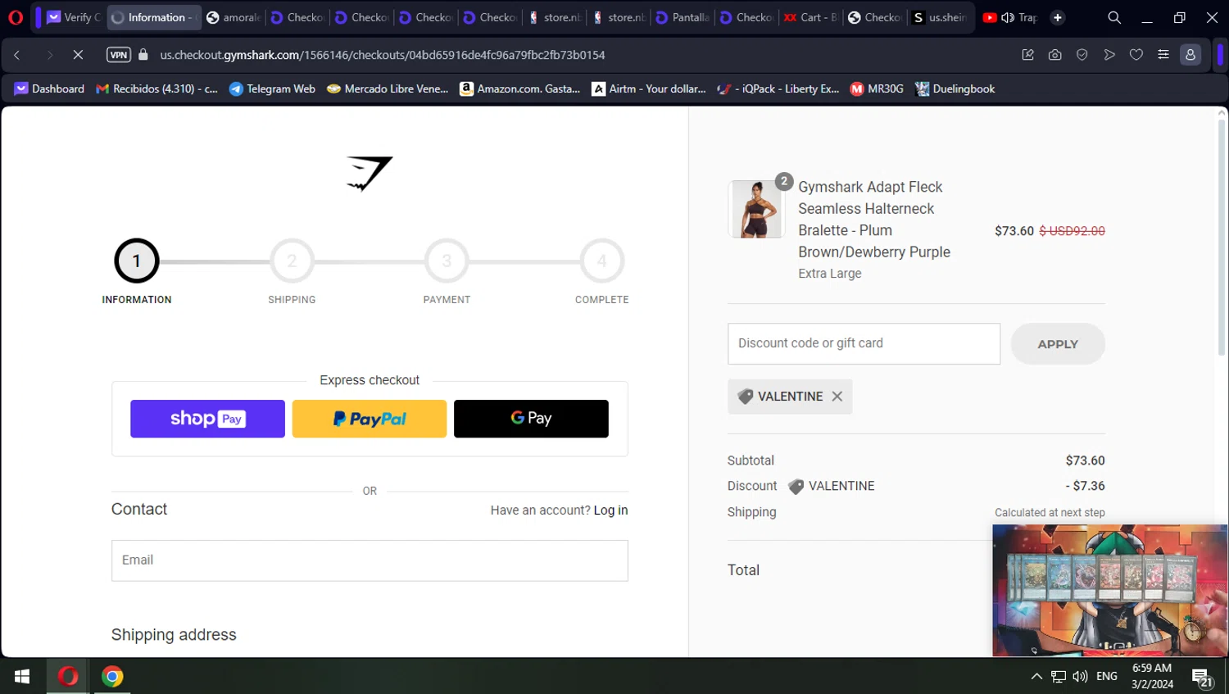Remove the VALENTINE discount code
The width and height of the screenshot is (1229, 694).
[x=837, y=397]
